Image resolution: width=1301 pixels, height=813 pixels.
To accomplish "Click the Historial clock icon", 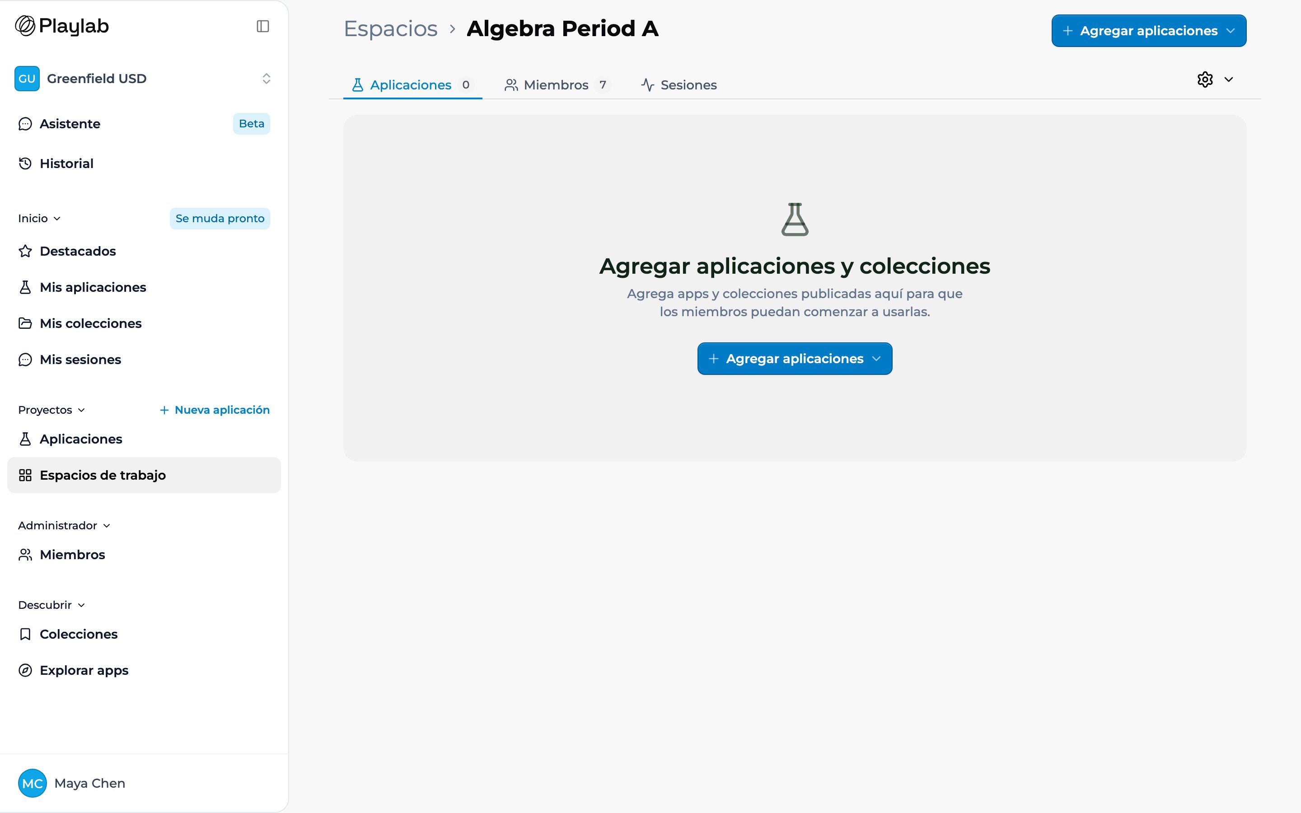I will pos(25,164).
